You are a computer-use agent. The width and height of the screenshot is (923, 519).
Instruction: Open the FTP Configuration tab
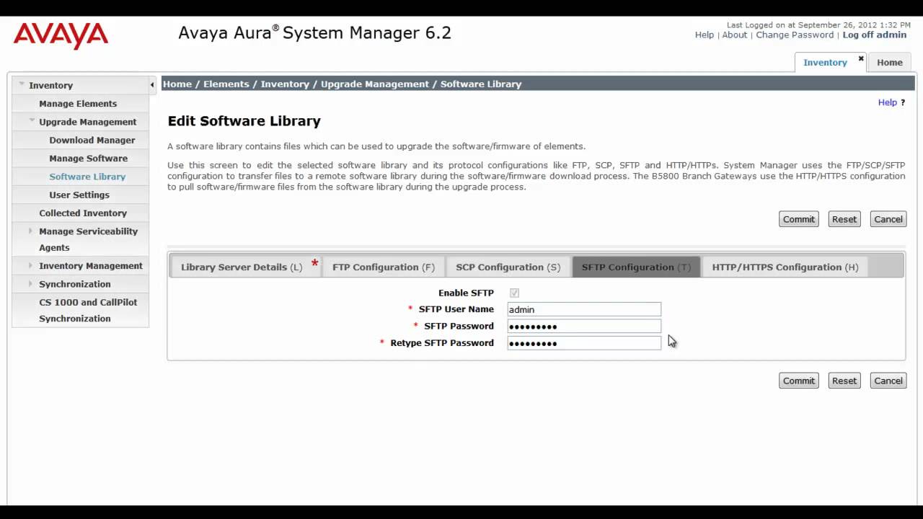pos(384,267)
